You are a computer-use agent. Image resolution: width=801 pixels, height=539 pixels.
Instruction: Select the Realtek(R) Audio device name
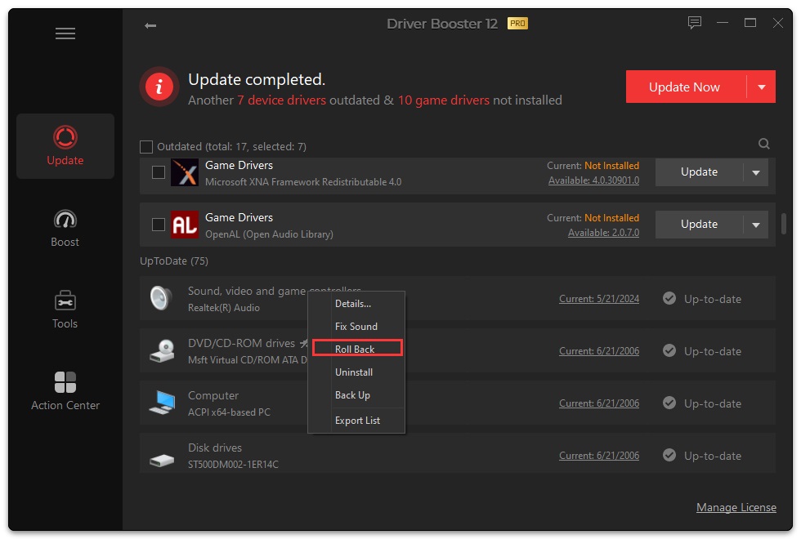pyautogui.click(x=224, y=308)
